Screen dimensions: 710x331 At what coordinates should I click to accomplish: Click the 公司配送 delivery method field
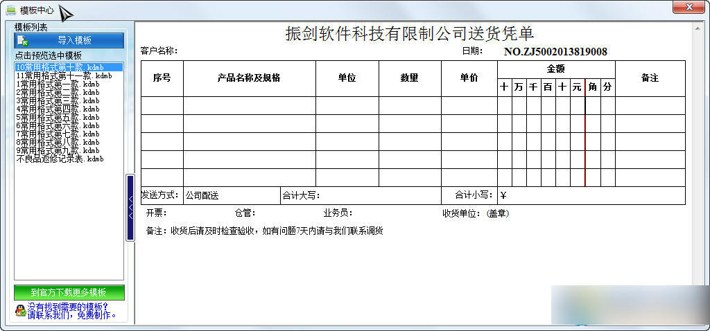(x=231, y=196)
